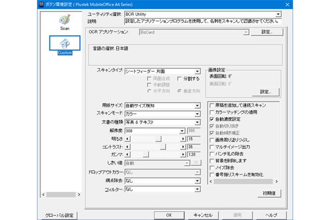Expand スキャンモード color dropdown
Viewport: 330px width, 220px height.
pyautogui.click(x=197, y=113)
